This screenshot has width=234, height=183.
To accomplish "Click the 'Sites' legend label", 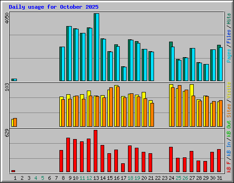I will click(x=229, y=111).
